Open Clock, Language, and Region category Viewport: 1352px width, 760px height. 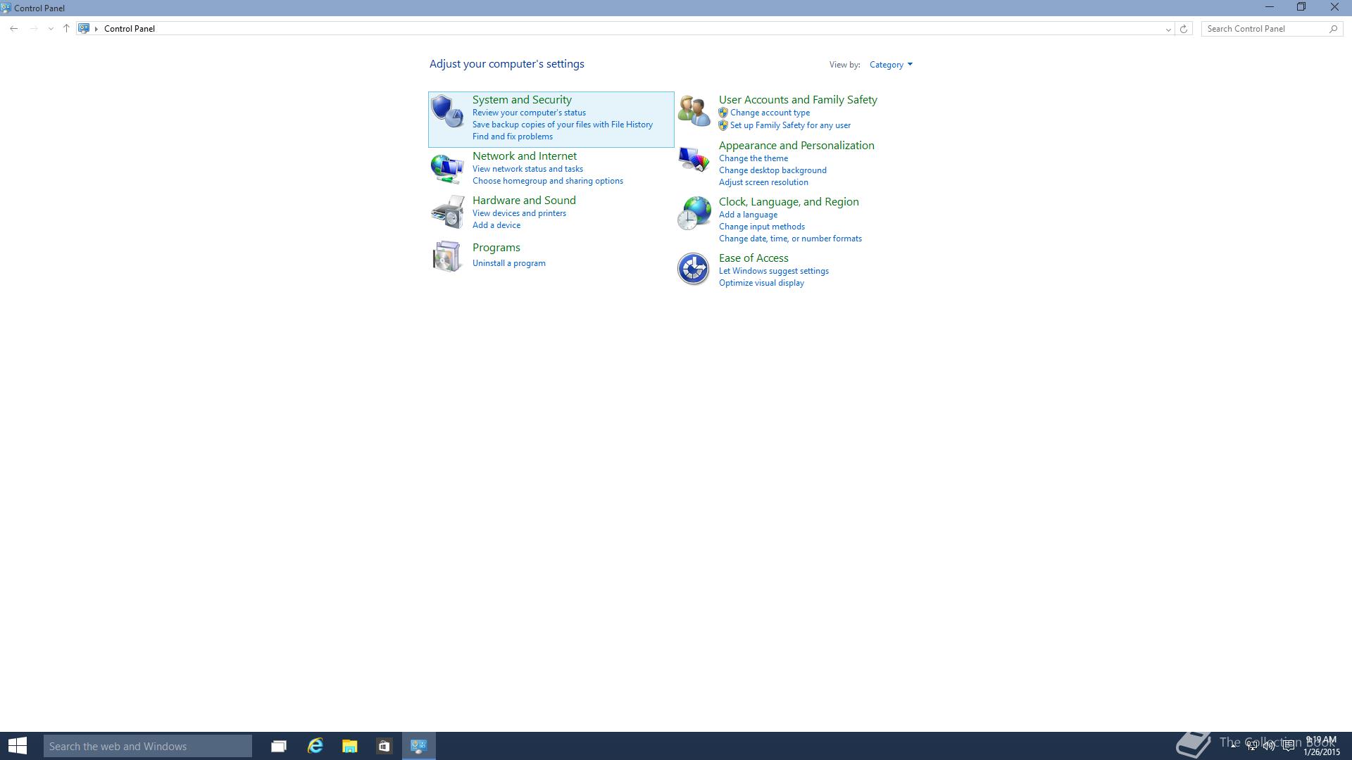tap(789, 202)
